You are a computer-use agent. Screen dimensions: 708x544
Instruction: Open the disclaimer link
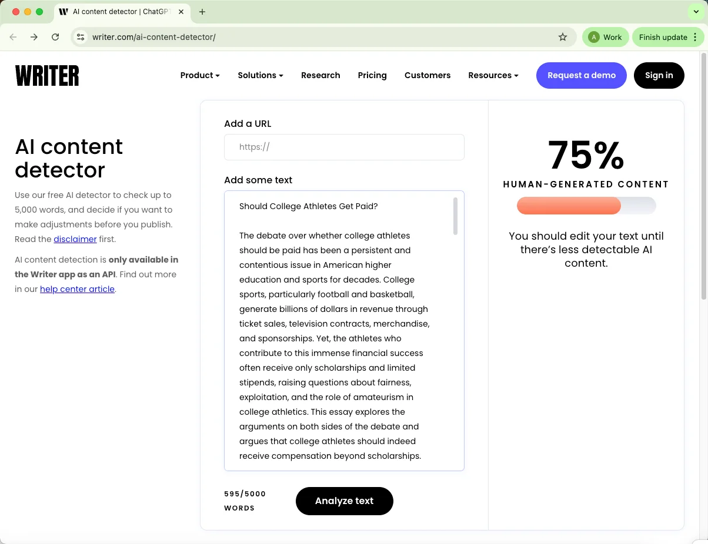pos(75,239)
